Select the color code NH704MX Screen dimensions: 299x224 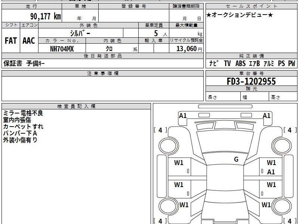(62, 49)
